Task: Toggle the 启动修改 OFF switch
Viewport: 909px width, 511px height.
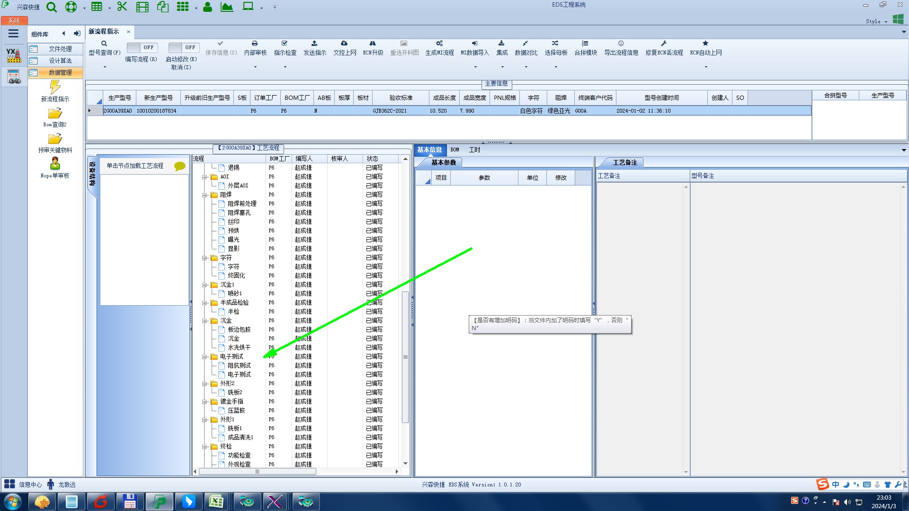Action: 183,47
